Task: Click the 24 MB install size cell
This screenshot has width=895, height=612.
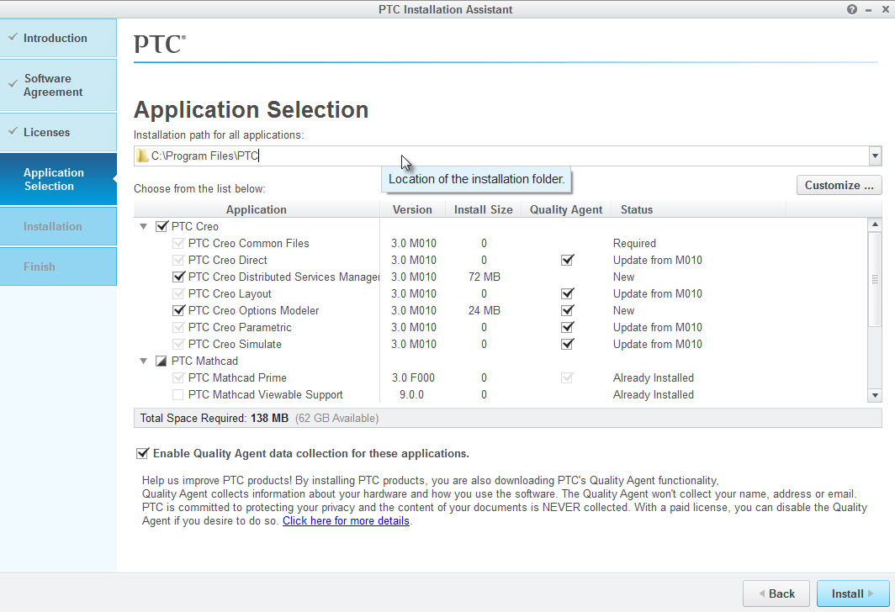Action: point(484,310)
